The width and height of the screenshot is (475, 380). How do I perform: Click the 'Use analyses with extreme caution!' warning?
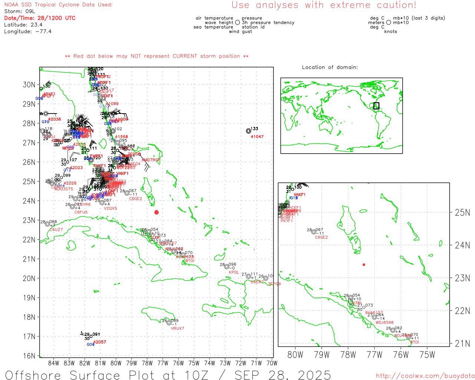tap(324, 5)
